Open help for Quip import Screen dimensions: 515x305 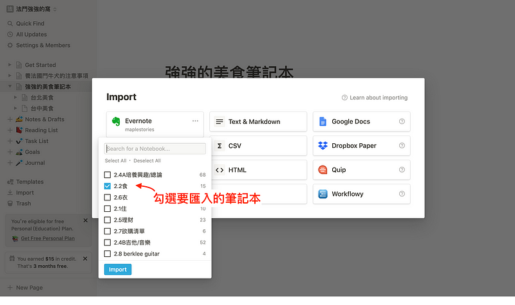[x=402, y=170]
